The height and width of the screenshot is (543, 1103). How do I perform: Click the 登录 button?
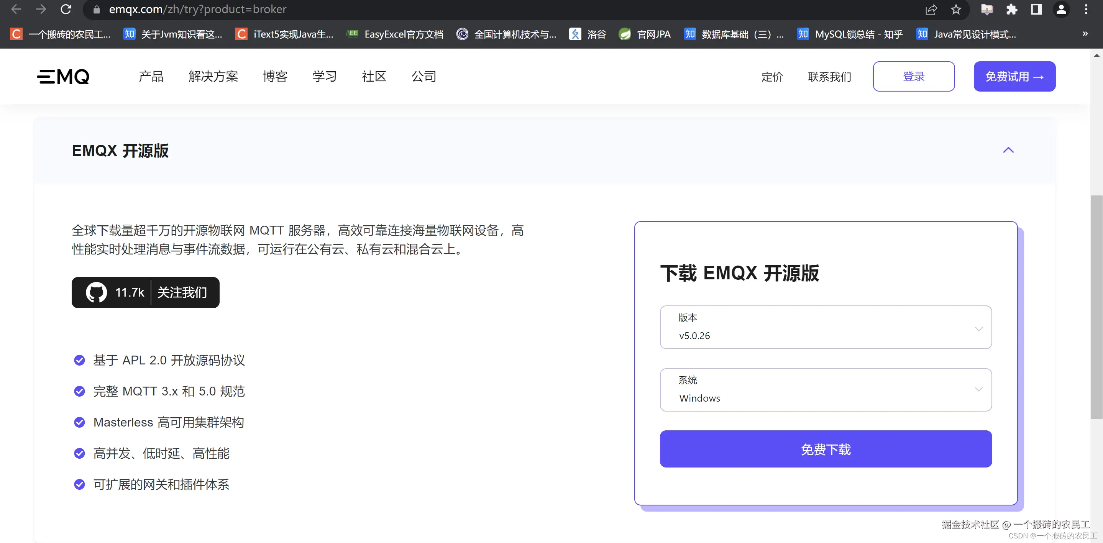pos(913,76)
